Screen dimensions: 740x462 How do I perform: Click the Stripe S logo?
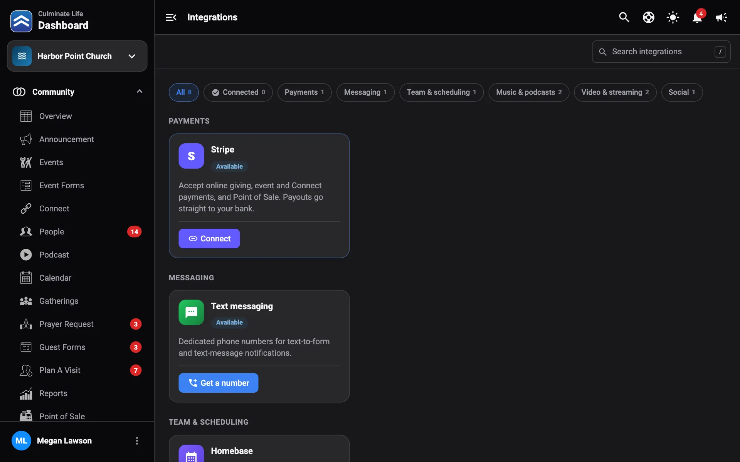(191, 156)
